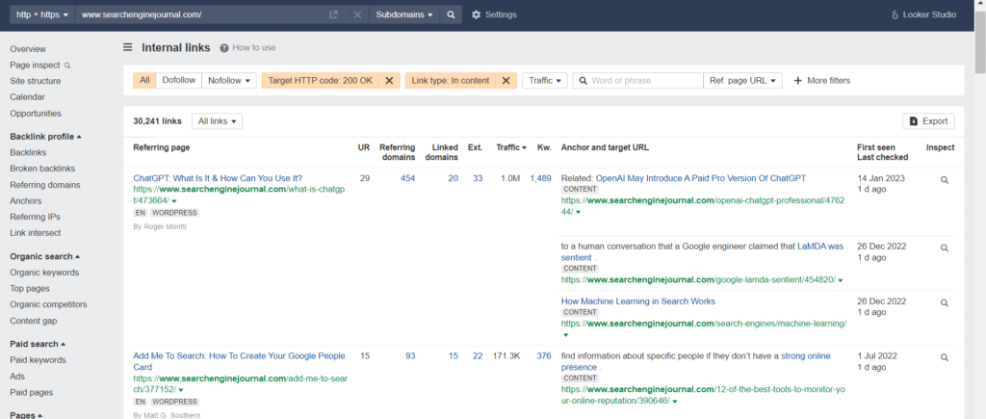986x419 pixels.
Task: Open the http + https protocol dropdown
Action: tap(42, 14)
